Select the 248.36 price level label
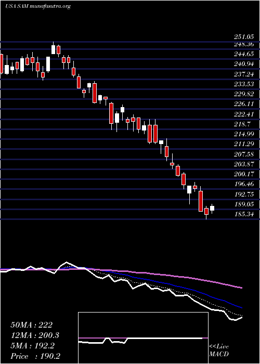The image size is (260, 364). [x=243, y=44]
